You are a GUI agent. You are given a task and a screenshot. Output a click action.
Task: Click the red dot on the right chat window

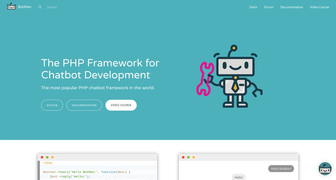click(x=184, y=157)
